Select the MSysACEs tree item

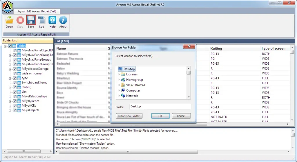click(29, 106)
